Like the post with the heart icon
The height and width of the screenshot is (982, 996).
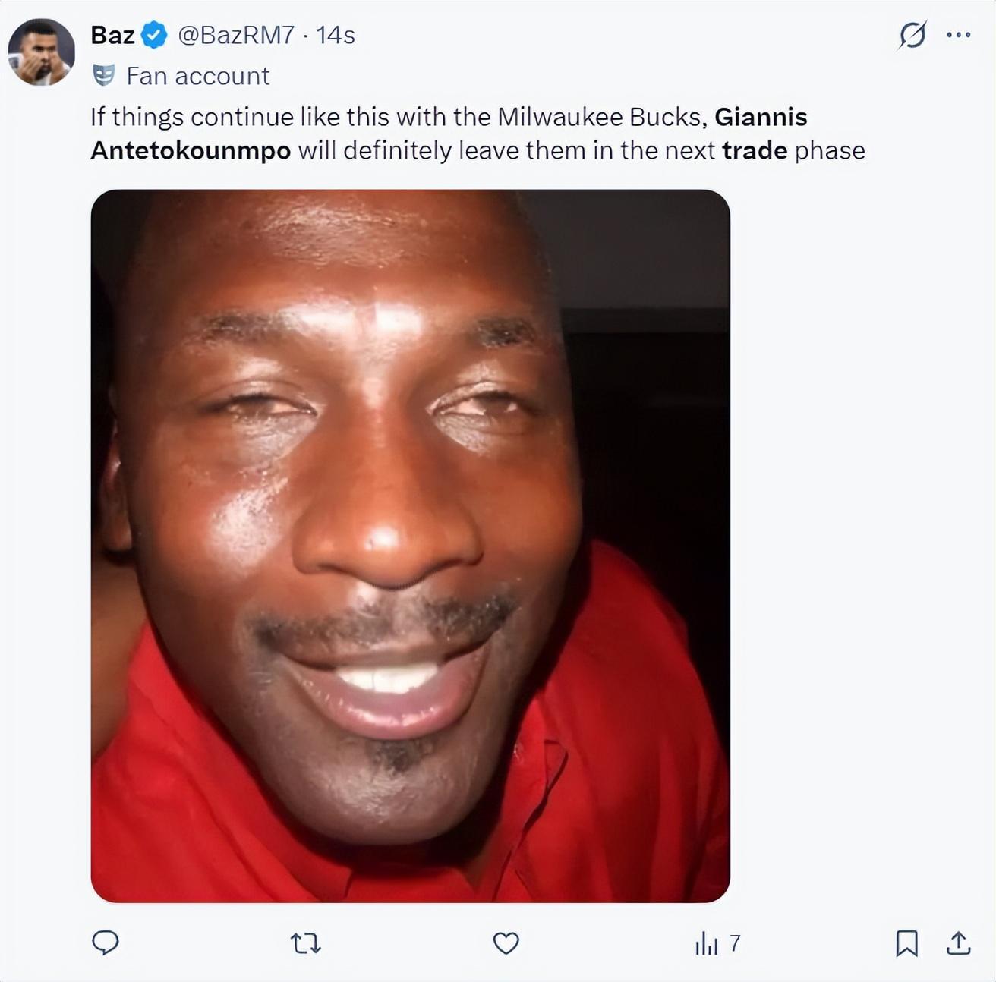[x=506, y=943]
